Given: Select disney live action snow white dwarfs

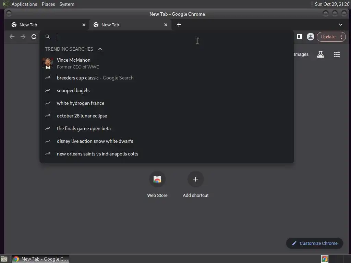Looking at the screenshot, I should pyautogui.click(x=167, y=141).
